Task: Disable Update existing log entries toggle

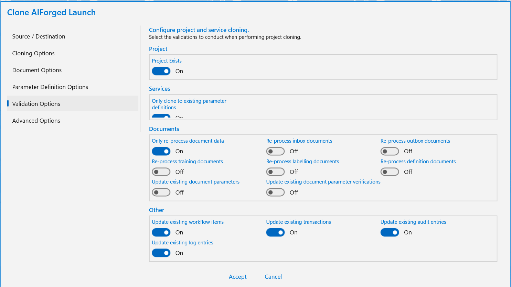Action: (x=161, y=253)
